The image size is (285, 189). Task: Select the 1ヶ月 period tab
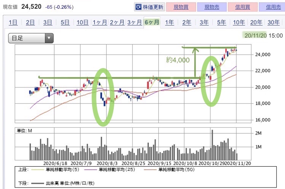coord(100,22)
